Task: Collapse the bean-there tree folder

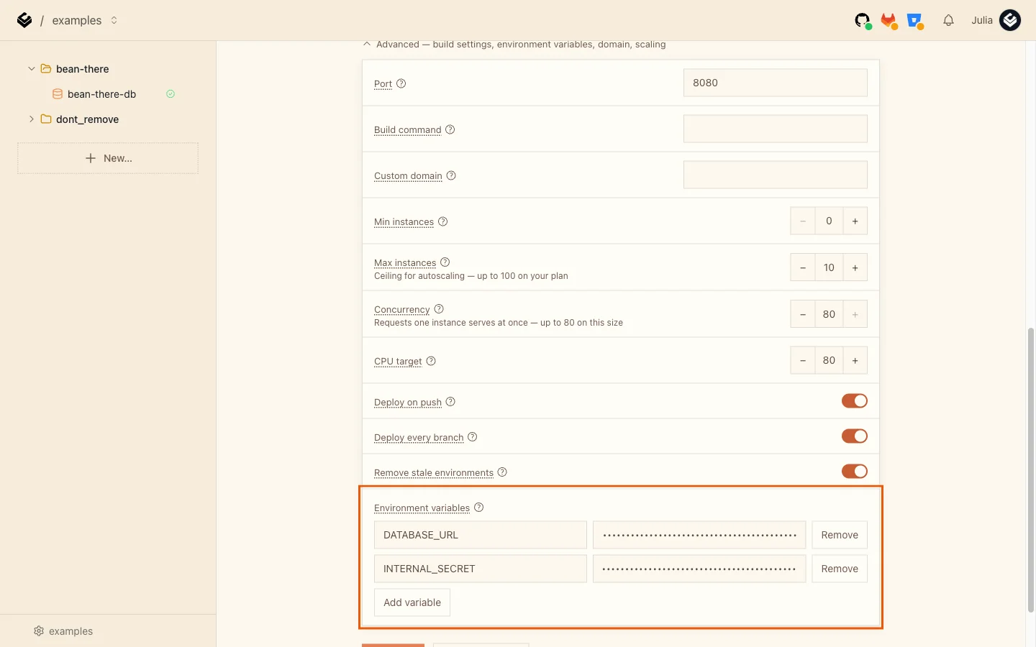Action: (x=32, y=69)
